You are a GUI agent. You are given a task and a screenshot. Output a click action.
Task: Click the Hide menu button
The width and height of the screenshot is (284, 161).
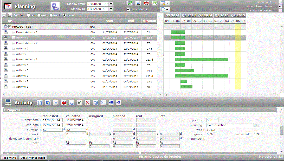pyautogui.click(x=9, y=158)
